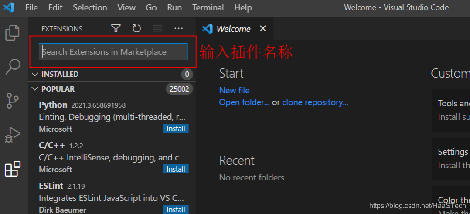Viewport: 470px width, 214px height.
Task: Open the Run and Debug view
Action: 13,135
